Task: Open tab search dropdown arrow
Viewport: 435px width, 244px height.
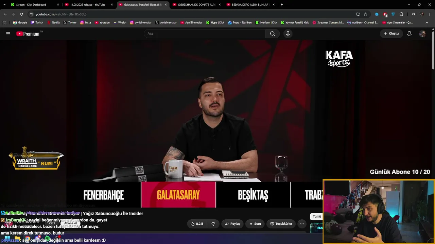Action: click(4, 5)
